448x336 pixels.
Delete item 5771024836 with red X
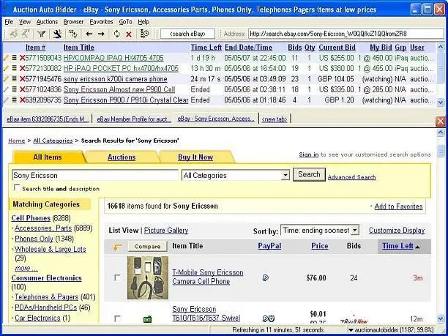22,90
